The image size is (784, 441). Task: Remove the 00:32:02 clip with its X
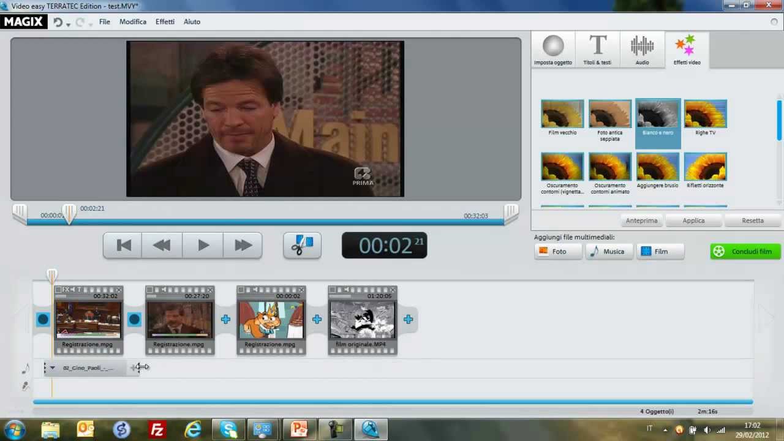click(x=119, y=290)
